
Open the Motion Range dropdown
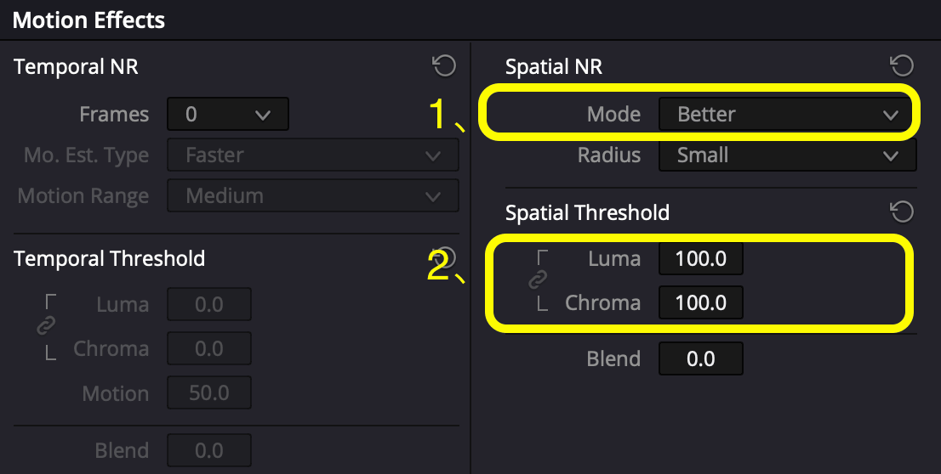[x=312, y=195]
